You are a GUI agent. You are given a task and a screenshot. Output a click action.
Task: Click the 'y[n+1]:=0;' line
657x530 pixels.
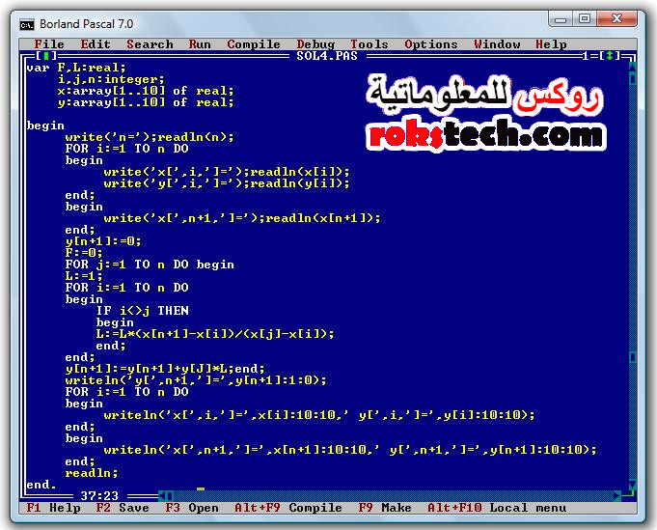[x=103, y=241]
